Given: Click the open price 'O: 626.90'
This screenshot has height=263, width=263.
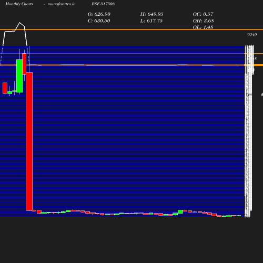Looking at the screenshot, I should click(99, 14).
